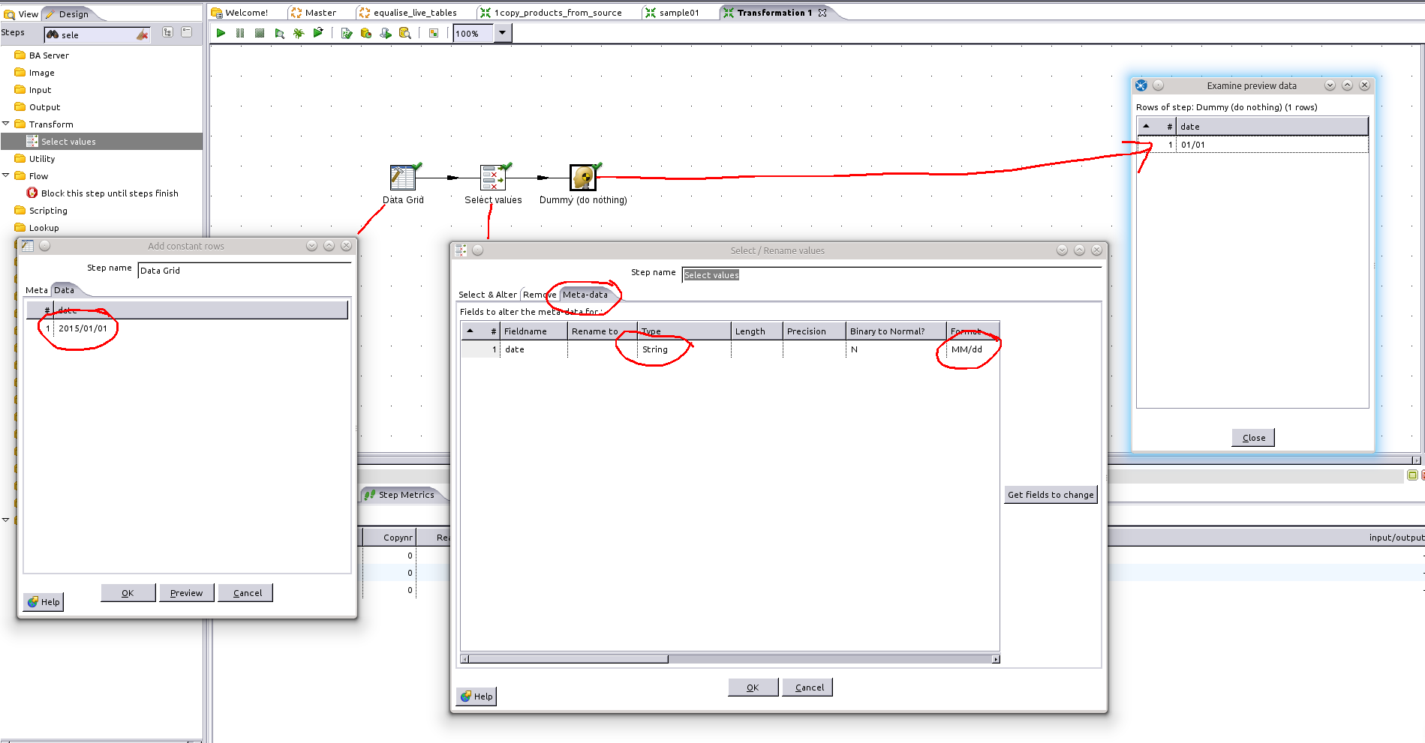The image size is (1425, 743).
Task: Switch to the View tab
Action: pos(22,13)
